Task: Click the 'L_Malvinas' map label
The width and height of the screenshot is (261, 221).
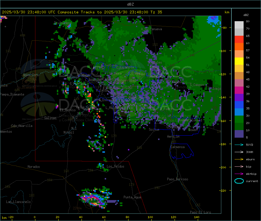Action: (114, 108)
